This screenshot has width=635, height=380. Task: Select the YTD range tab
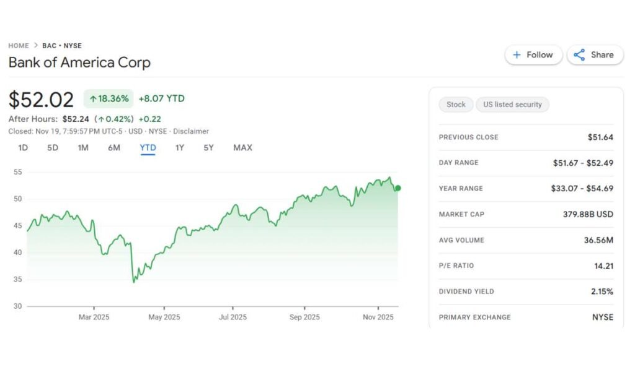(148, 148)
